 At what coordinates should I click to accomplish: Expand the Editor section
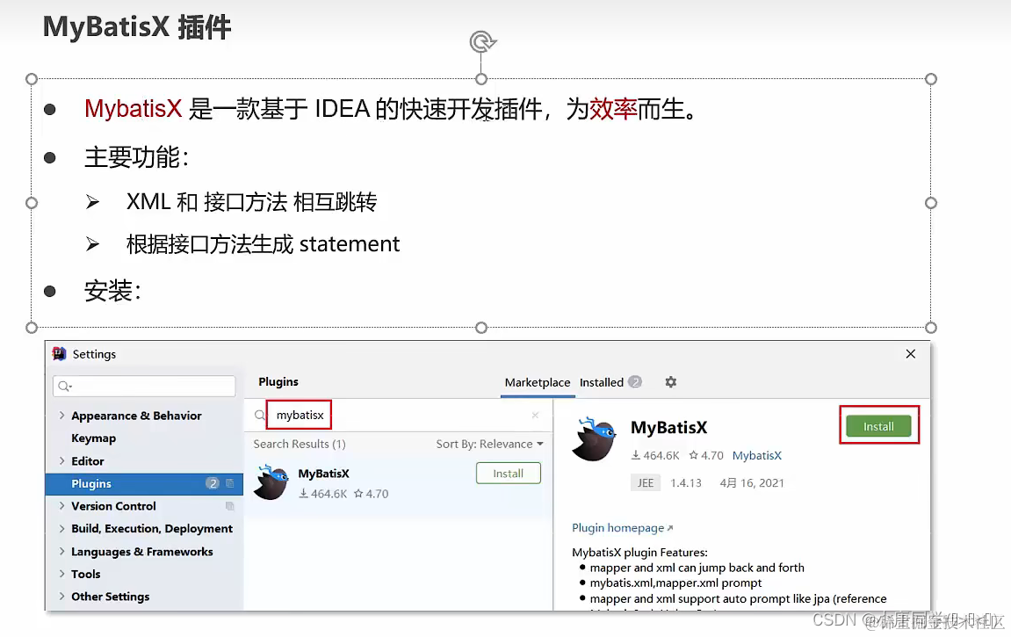(61, 460)
